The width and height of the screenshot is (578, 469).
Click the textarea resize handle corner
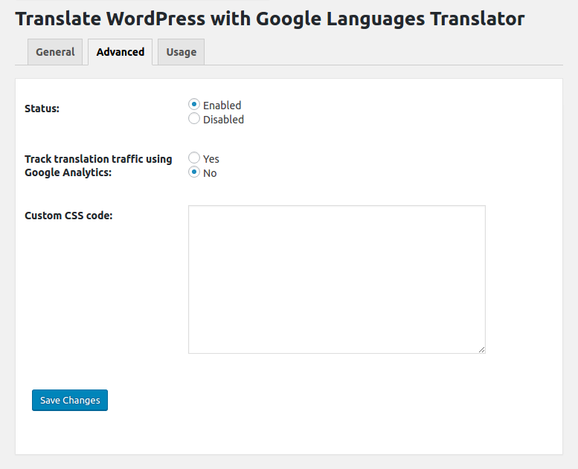(481, 349)
